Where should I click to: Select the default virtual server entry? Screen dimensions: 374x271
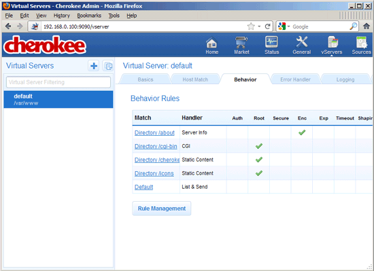[x=58, y=99]
